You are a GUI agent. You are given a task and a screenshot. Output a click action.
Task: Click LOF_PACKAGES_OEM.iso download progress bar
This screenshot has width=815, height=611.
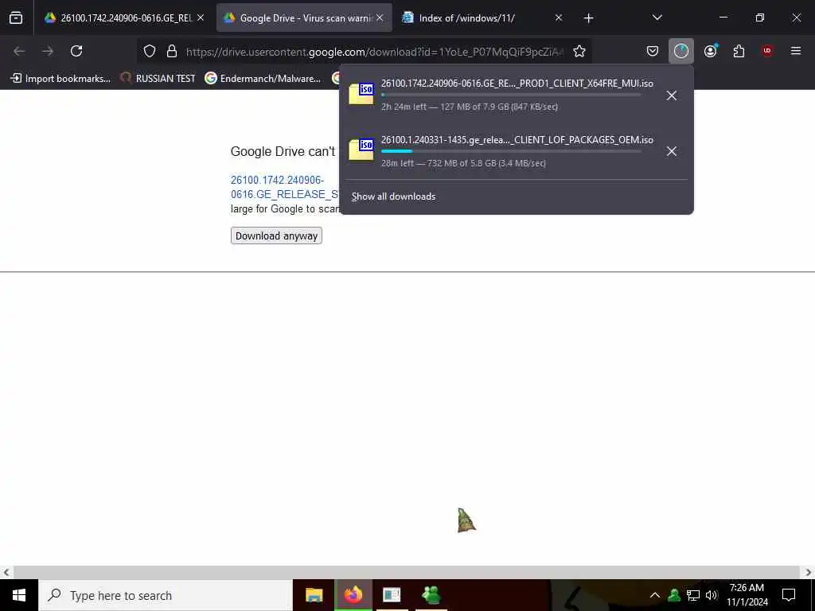click(x=512, y=151)
